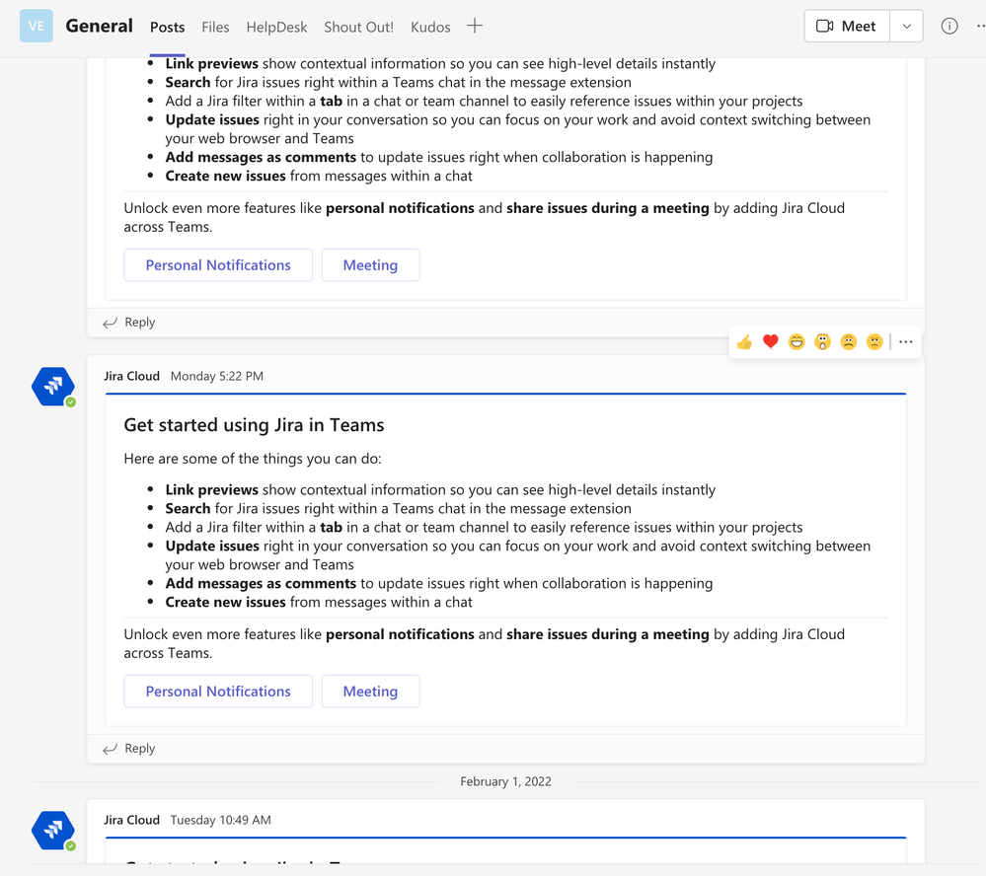React with thumbs up emoji
986x876 pixels.
[744, 342]
